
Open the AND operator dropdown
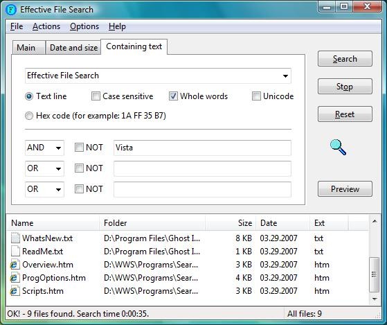[58, 148]
